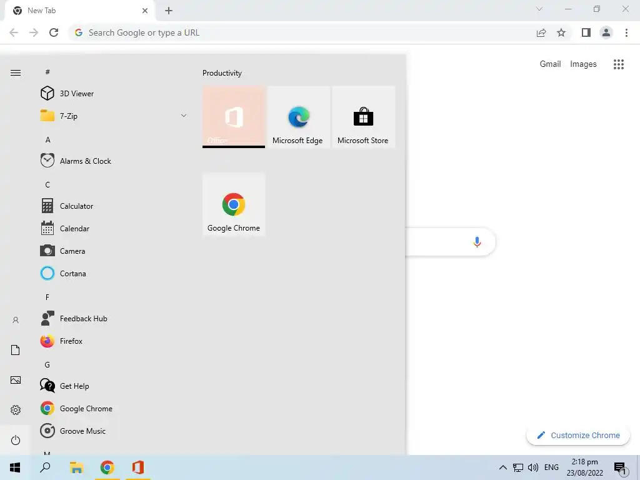Go forward in Chrome
The height and width of the screenshot is (480, 640).
click(x=34, y=32)
